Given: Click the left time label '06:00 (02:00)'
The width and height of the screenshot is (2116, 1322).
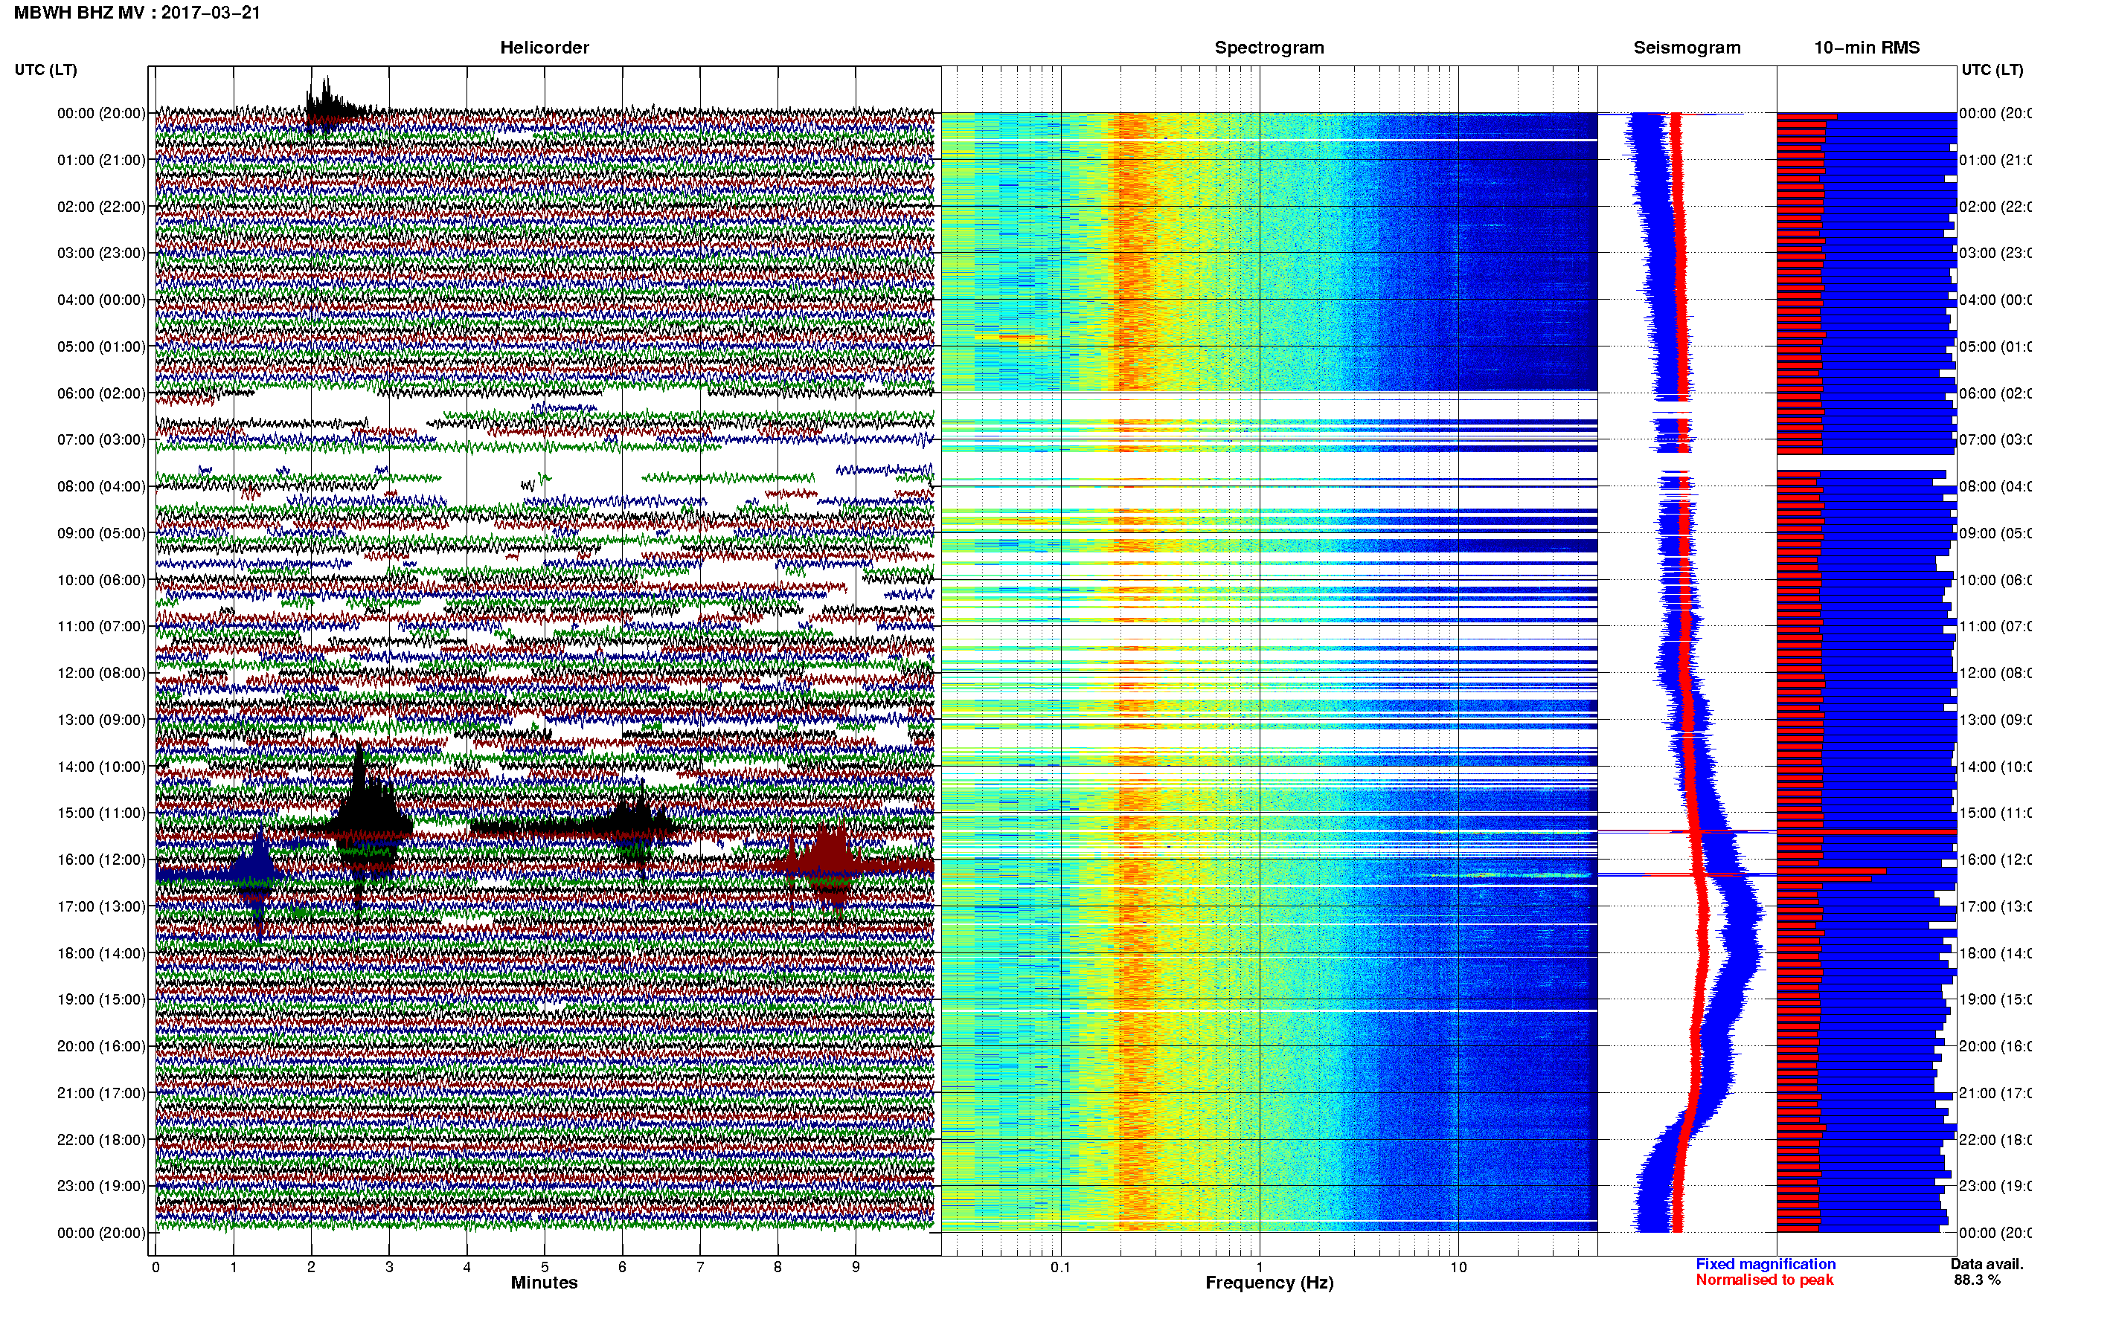Looking at the screenshot, I should [x=101, y=393].
